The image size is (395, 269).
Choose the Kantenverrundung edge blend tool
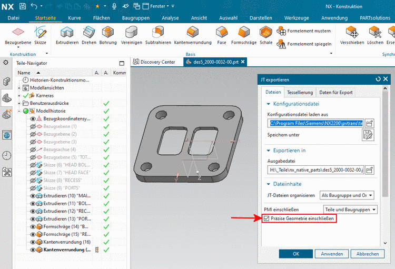click(x=193, y=36)
